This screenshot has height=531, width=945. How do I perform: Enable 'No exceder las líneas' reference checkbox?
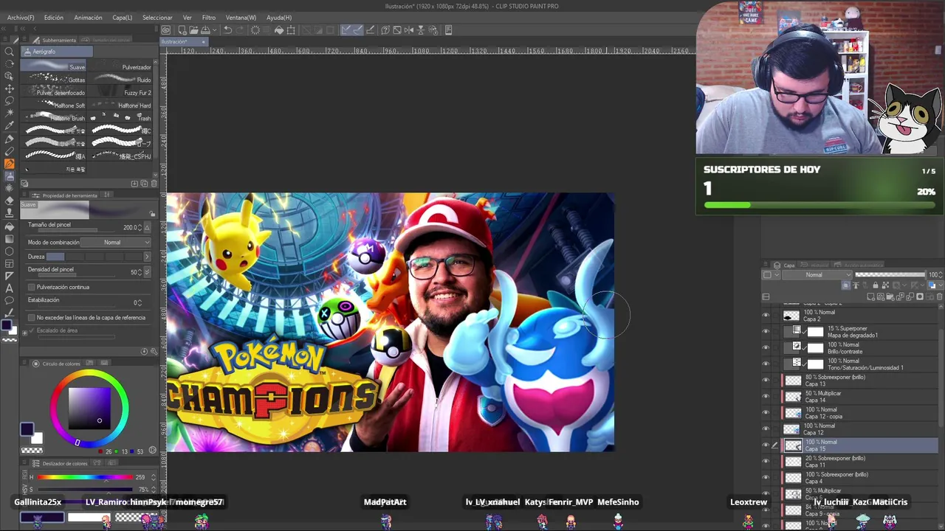coord(31,318)
